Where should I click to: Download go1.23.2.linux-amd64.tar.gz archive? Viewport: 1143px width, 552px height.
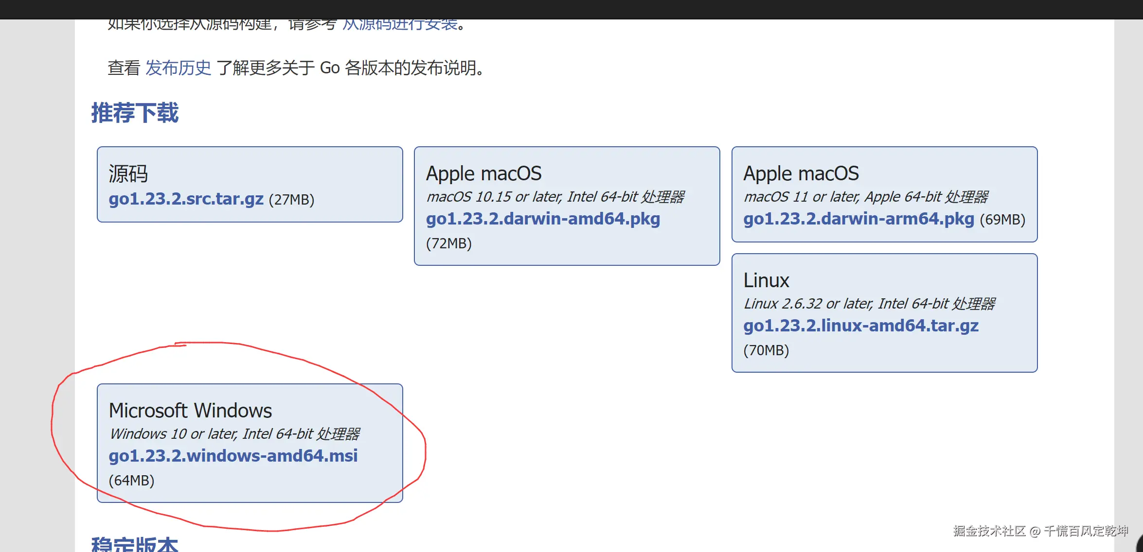click(860, 326)
